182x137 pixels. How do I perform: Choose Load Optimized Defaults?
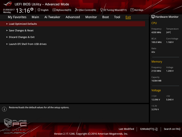click(x=73, y=24)
